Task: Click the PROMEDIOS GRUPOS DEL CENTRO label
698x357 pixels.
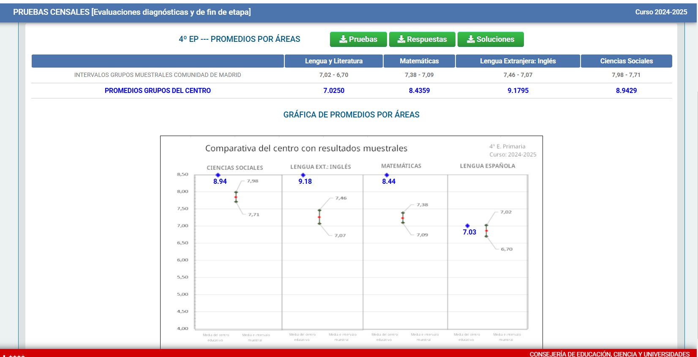Action: (158, 90)
